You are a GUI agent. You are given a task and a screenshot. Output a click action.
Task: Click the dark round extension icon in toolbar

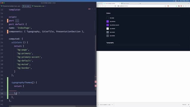pyautogui.click(x=179, y=6)
